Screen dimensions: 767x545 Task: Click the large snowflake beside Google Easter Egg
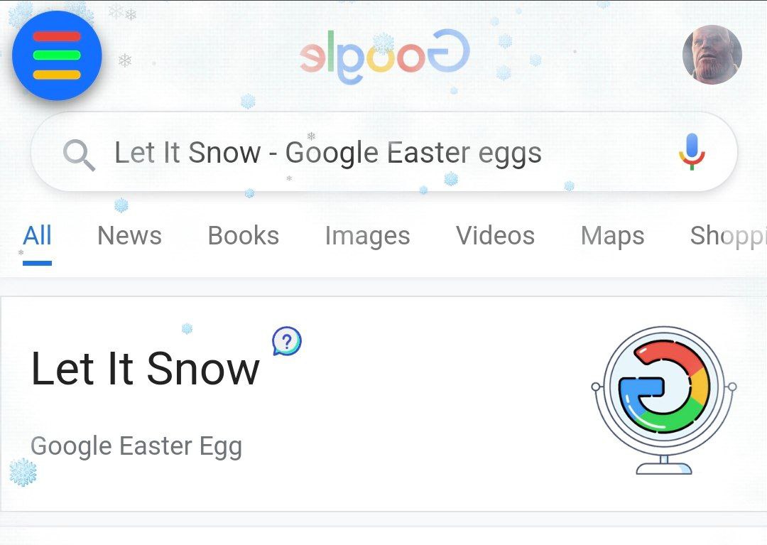tap(23, 473)
